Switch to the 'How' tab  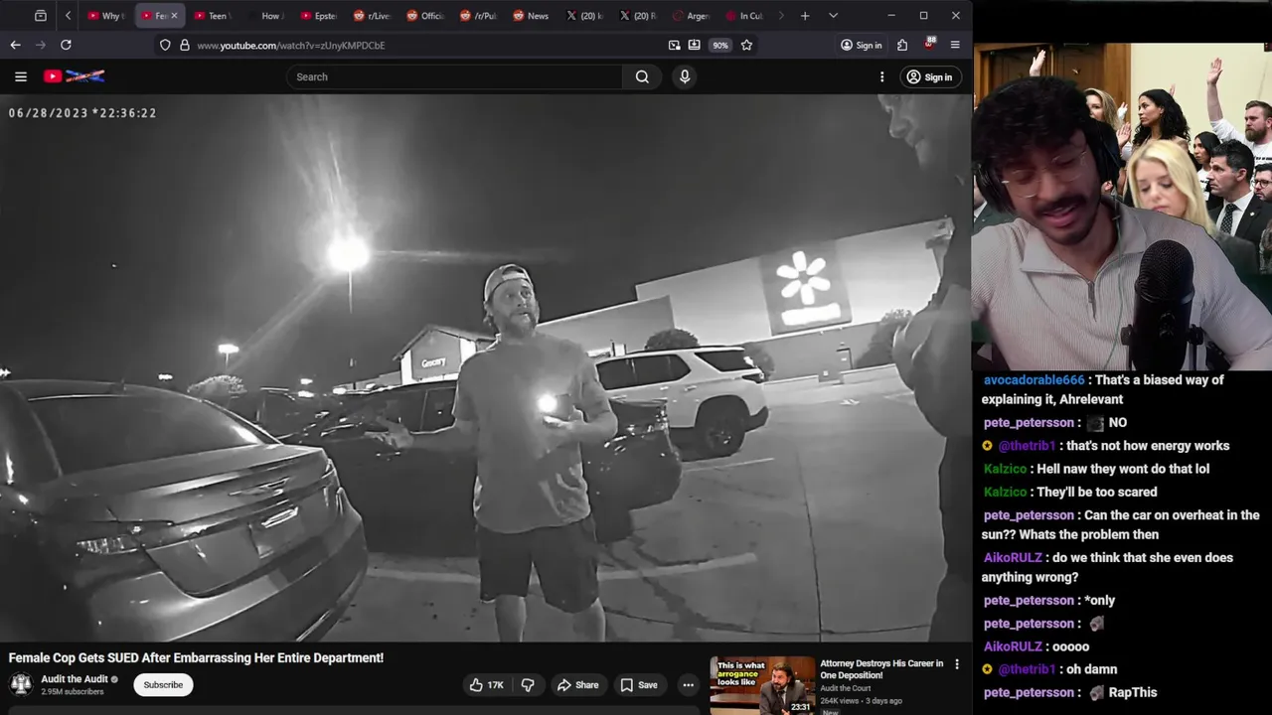[264, 16]
